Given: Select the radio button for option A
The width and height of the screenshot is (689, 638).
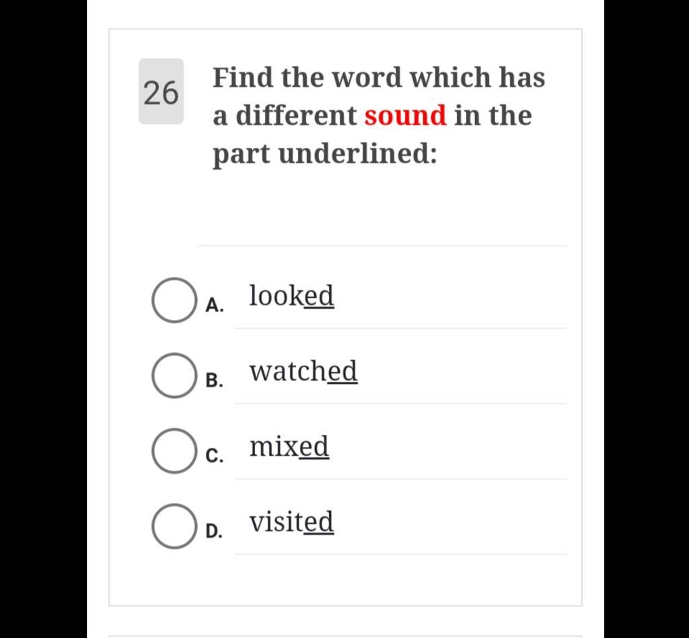Looking at the screenshot, I should [174, 301].
